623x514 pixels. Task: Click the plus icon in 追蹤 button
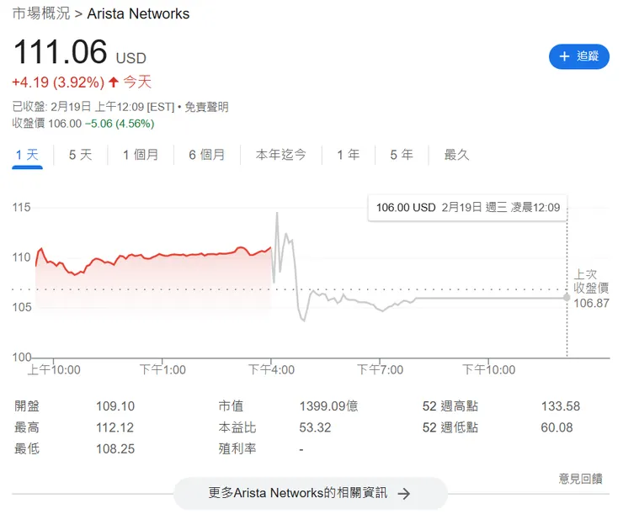[564, 56]
